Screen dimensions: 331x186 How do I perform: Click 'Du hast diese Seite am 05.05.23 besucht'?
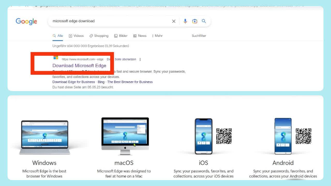83,87
